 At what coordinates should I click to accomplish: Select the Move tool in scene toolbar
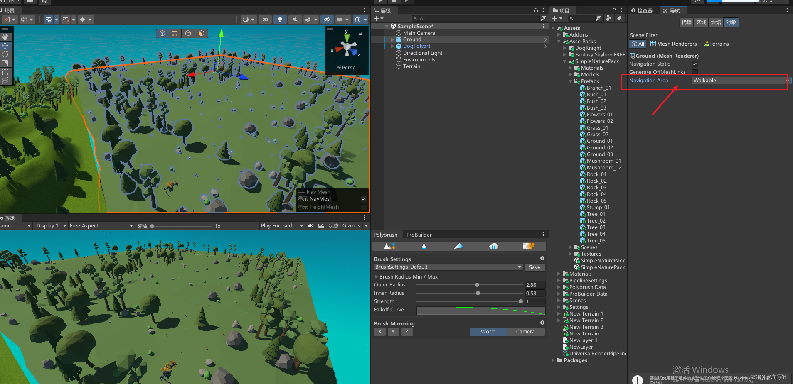(x=5, y=46)
